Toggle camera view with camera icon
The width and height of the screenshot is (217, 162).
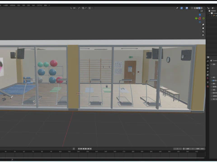pyautogui.click(x=203, y=31)
